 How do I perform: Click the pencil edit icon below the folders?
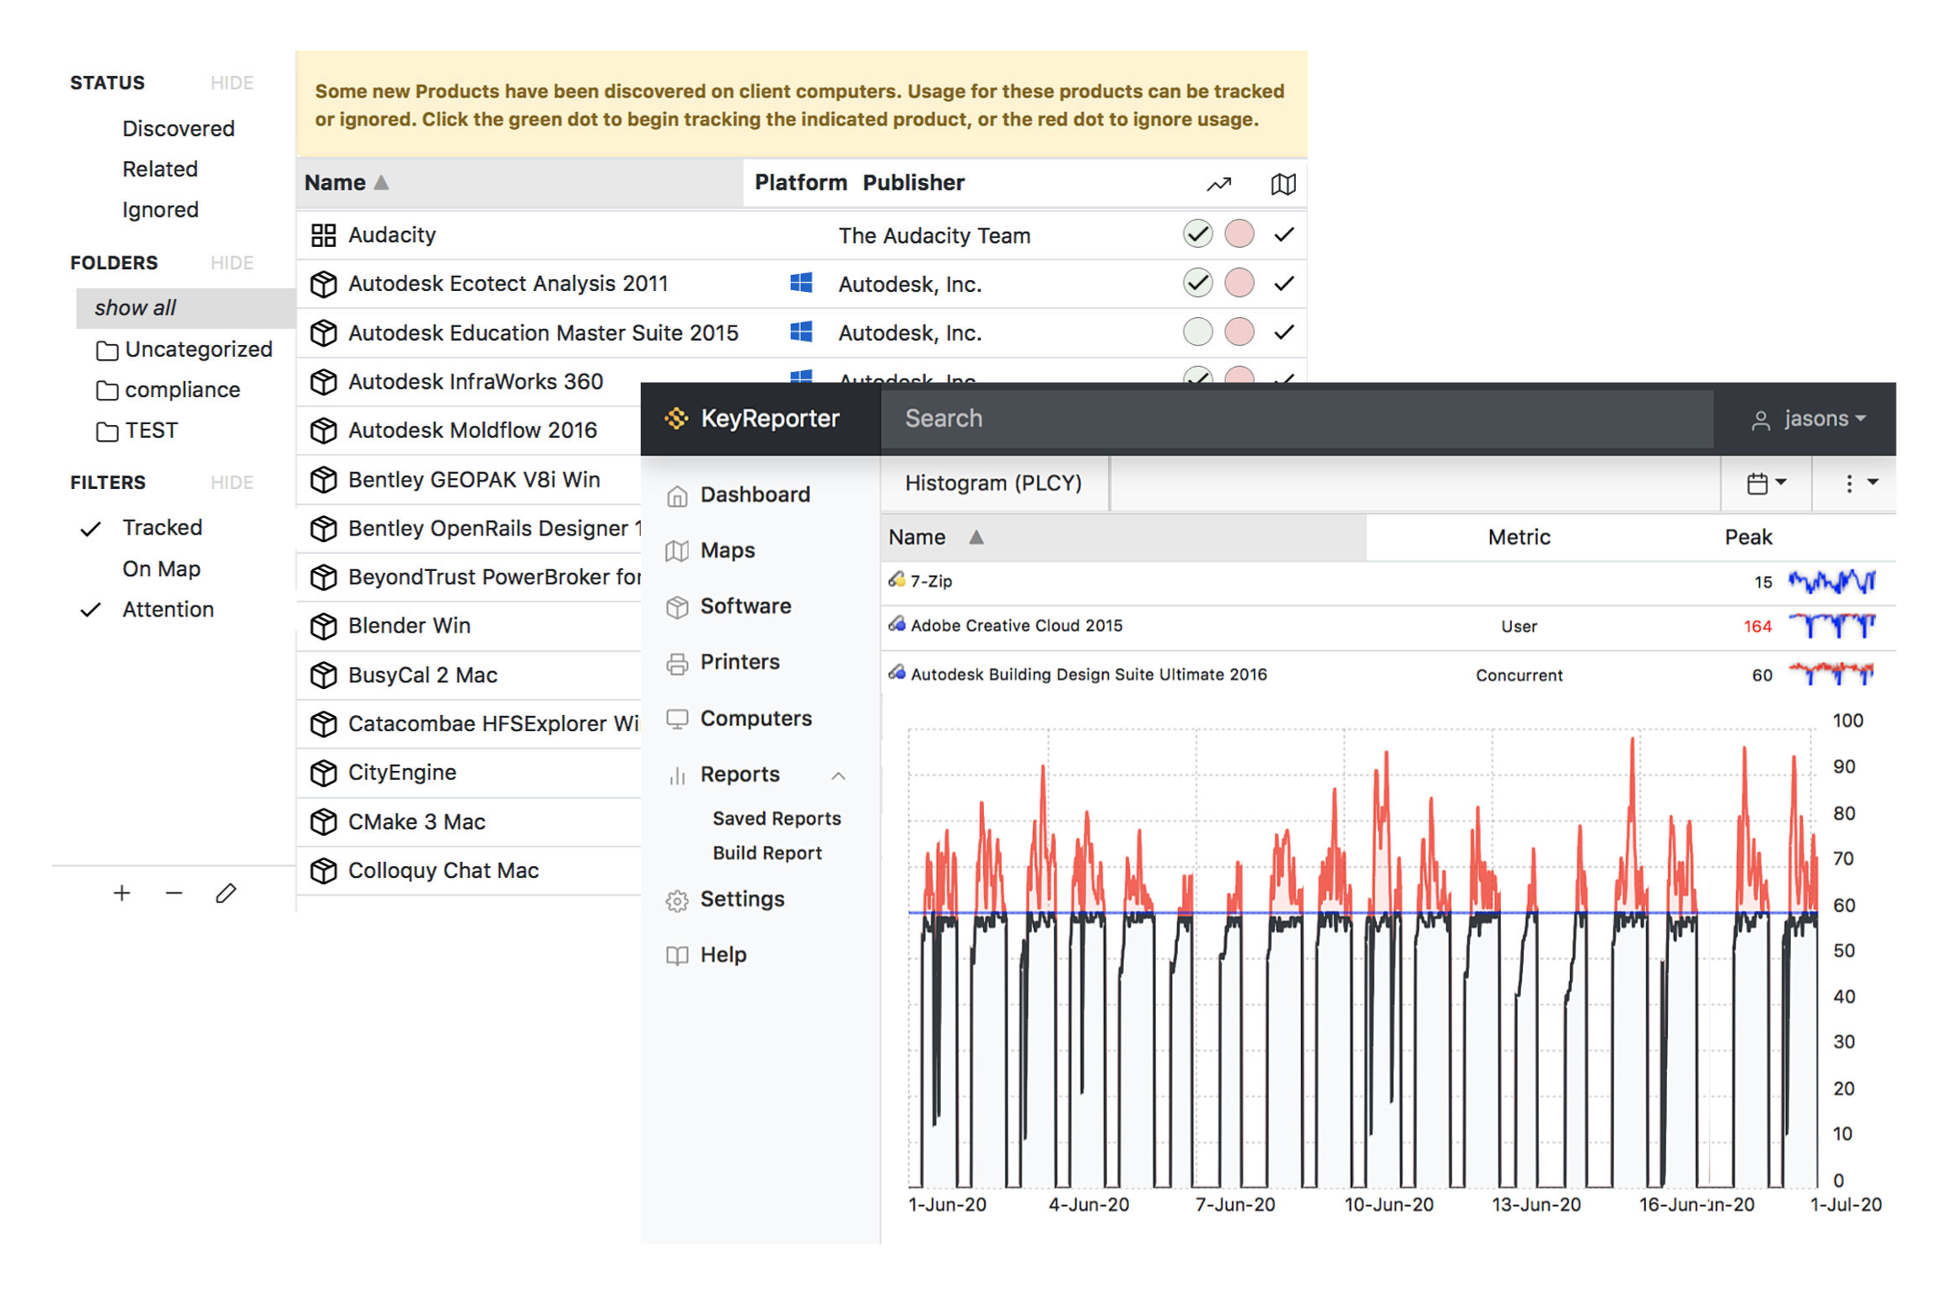pyautogui.click(x=225, y=892)
